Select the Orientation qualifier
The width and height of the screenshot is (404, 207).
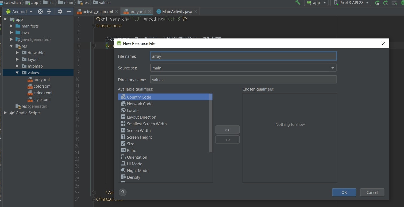tap(164, 157)
